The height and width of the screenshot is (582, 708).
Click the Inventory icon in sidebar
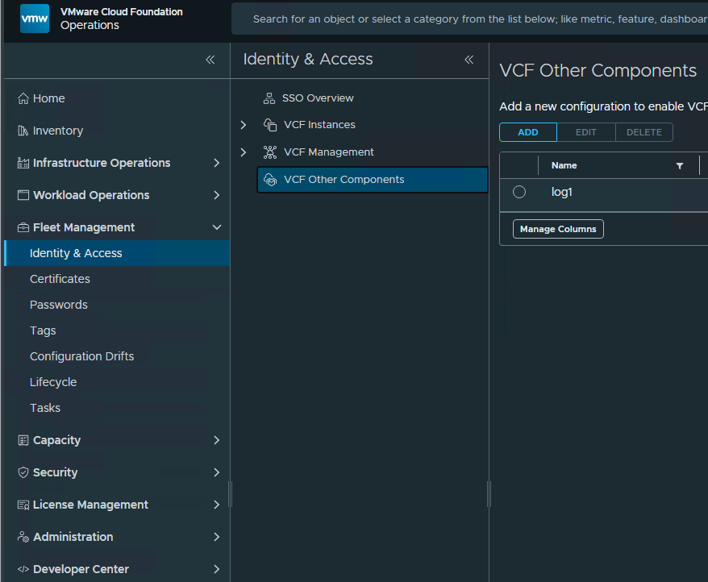point(23,131)
